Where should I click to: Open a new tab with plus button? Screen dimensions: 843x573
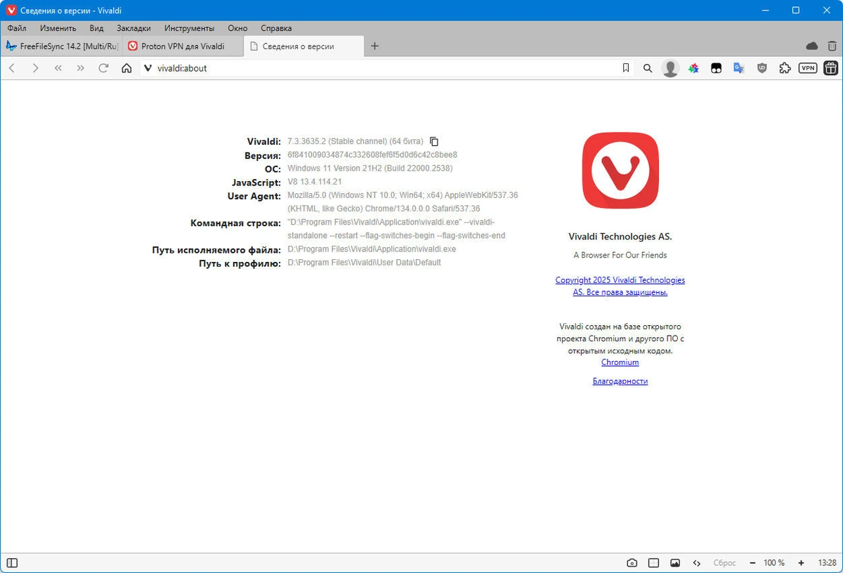pyautogui.click(x=374, y=46)
